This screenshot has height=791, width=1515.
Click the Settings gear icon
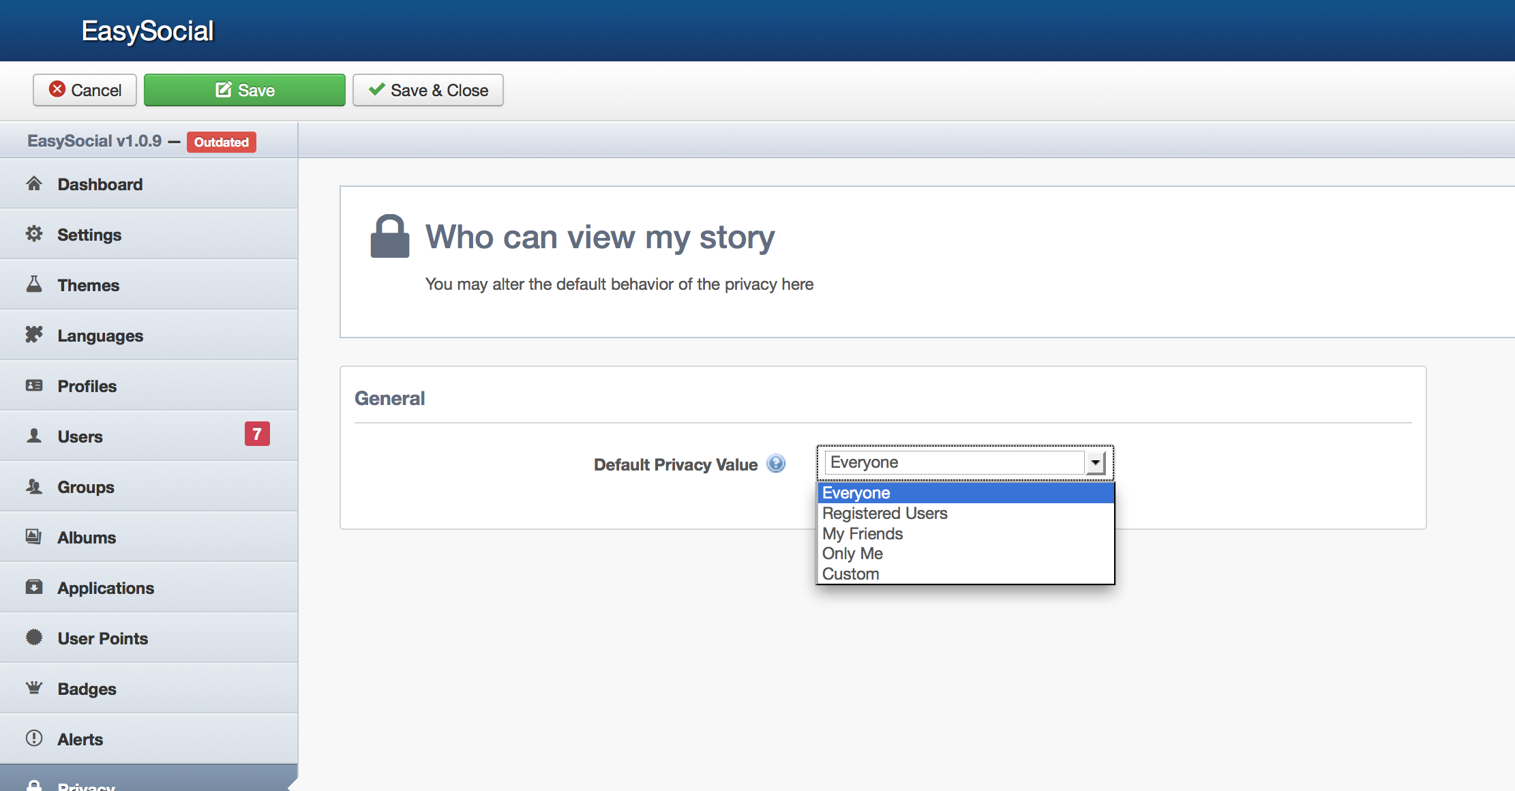pos(34,234)
